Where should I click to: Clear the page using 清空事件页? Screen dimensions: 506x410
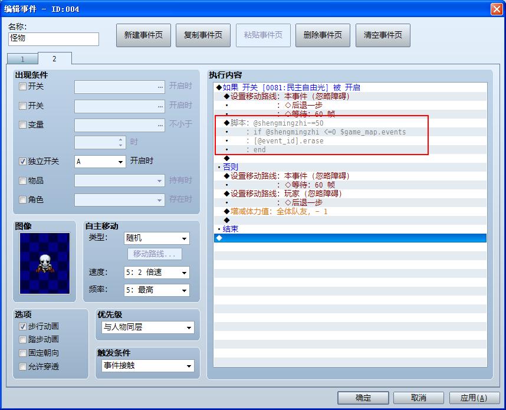(383, 35)
